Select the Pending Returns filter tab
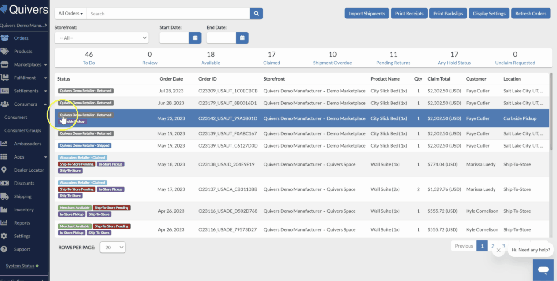Screen dimensions: 557x281 (393, 58)
